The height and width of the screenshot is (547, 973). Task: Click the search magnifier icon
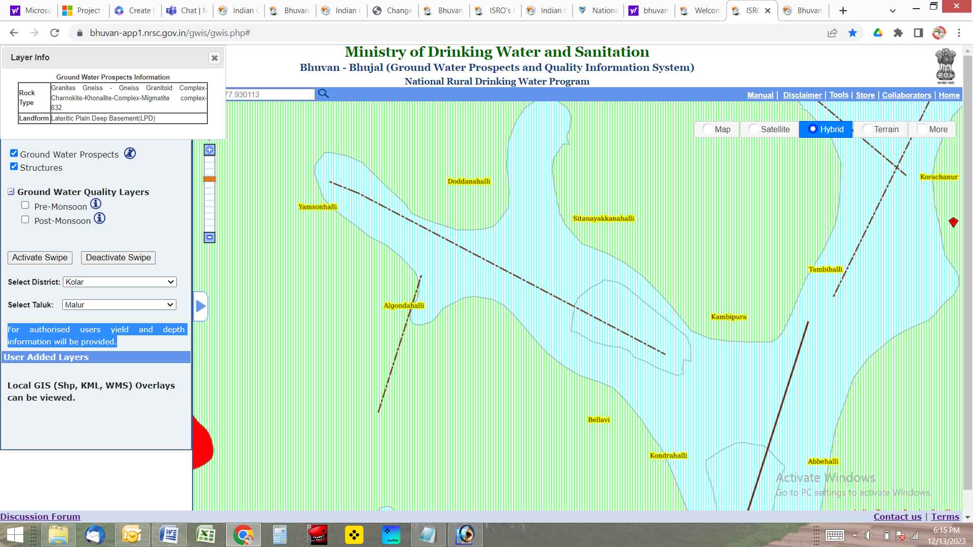click(323, 94)
